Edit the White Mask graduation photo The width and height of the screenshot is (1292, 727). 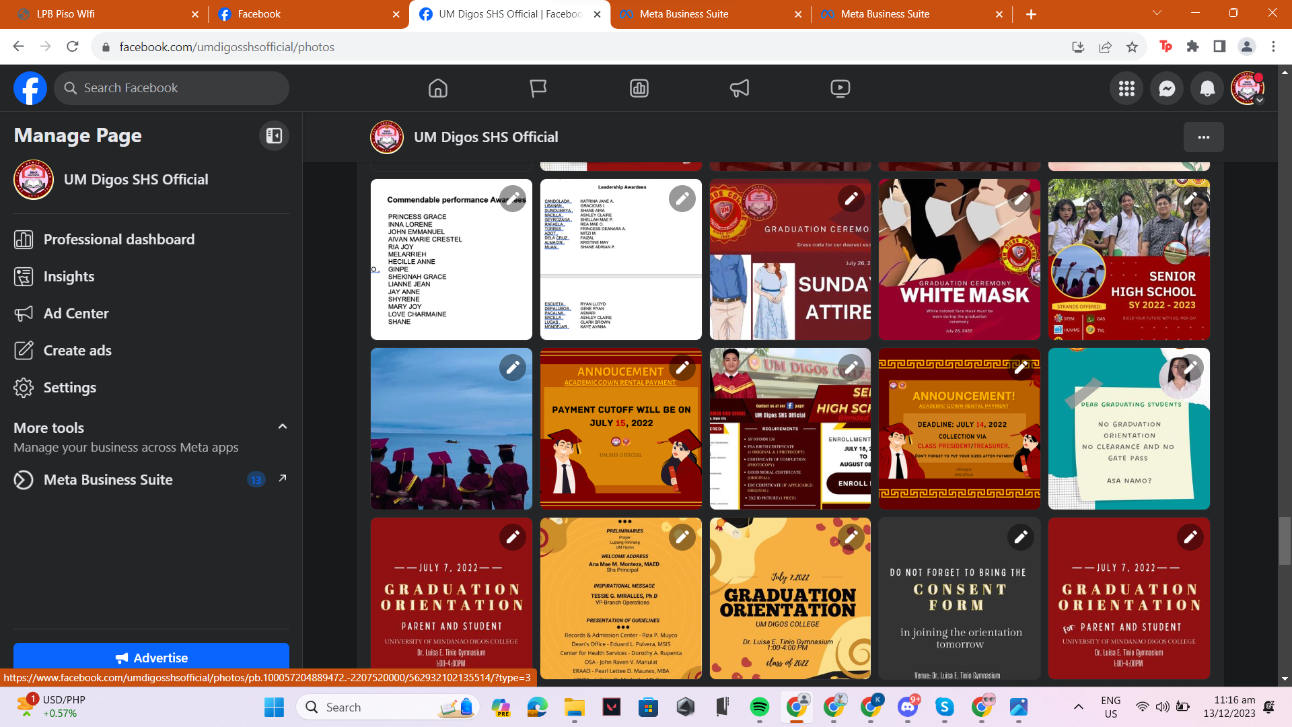(1021, 199)
